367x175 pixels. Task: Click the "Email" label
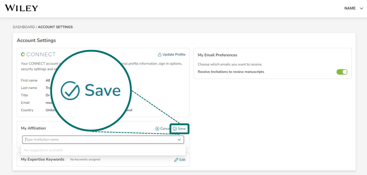tap(25, 103)
